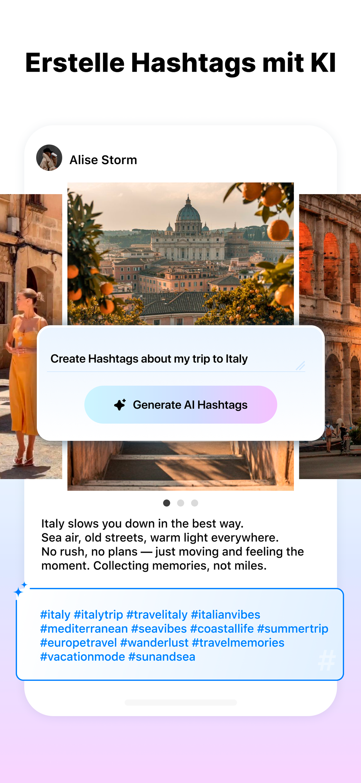Click the #italy hashtag

click(55, 615)
